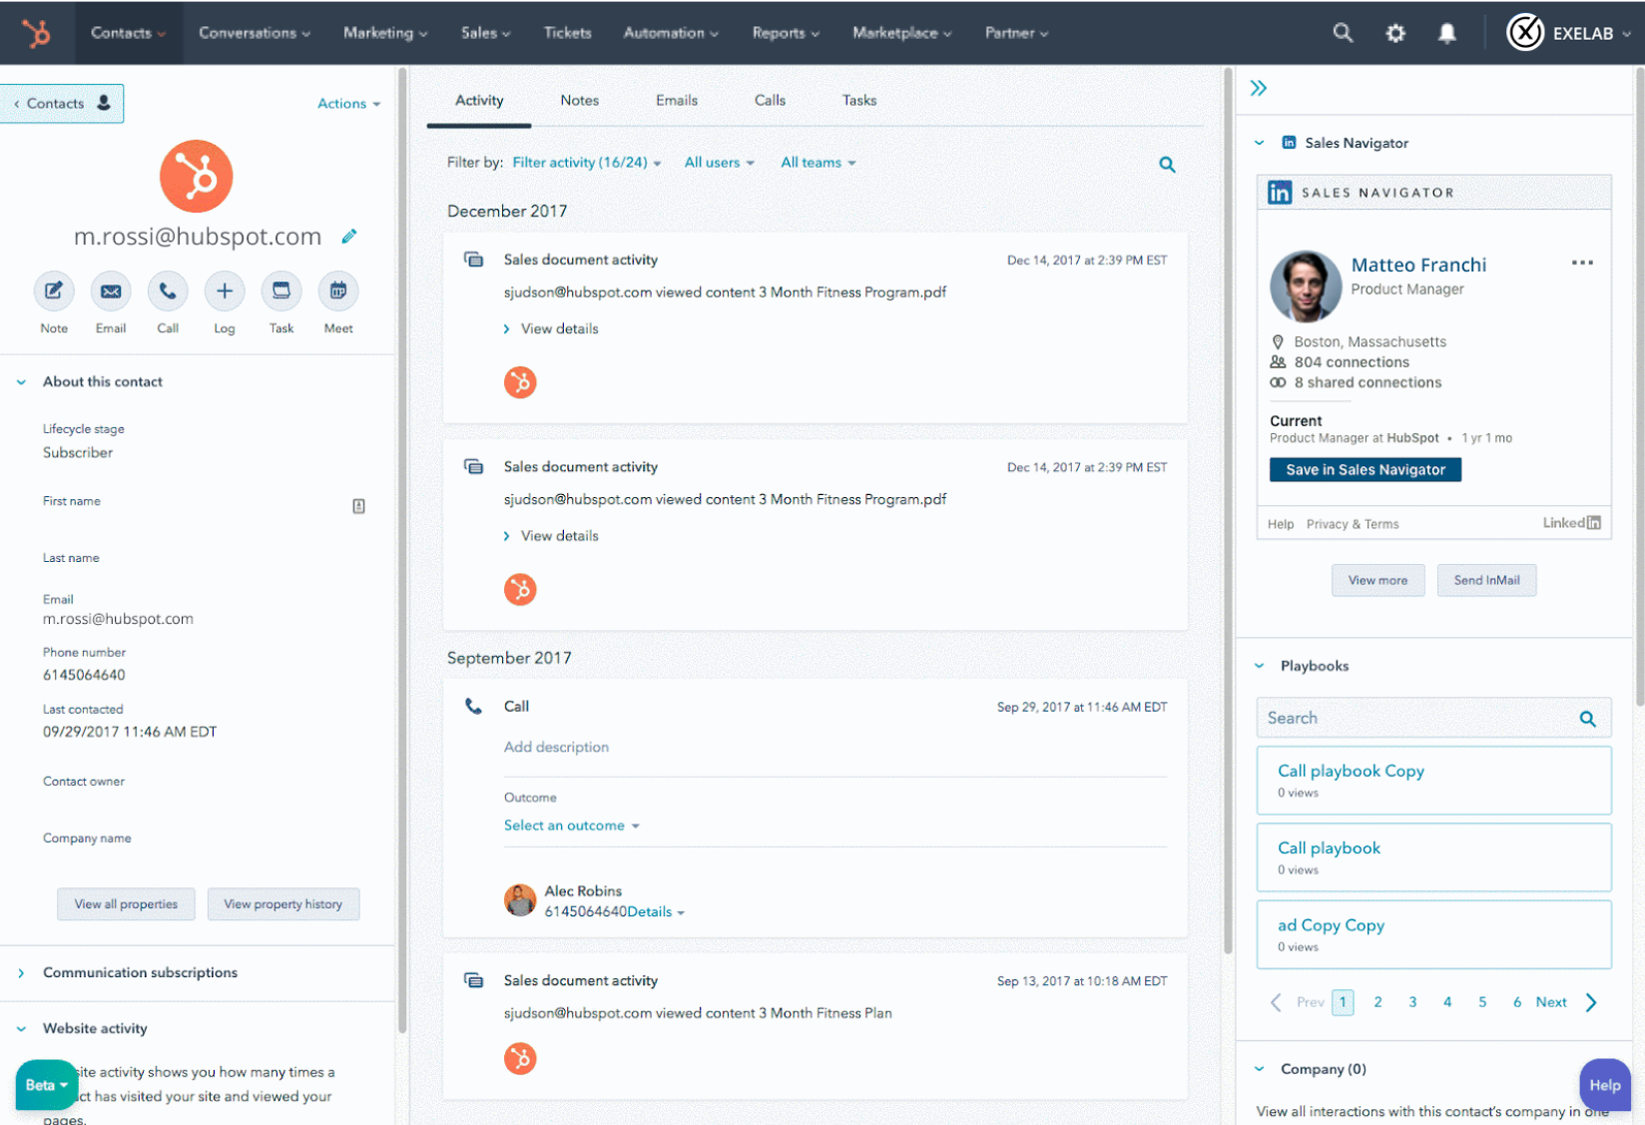Click the View more button
Image resolution: width=1645 pixels, height=1125 pixels.
click(1377, 580)
